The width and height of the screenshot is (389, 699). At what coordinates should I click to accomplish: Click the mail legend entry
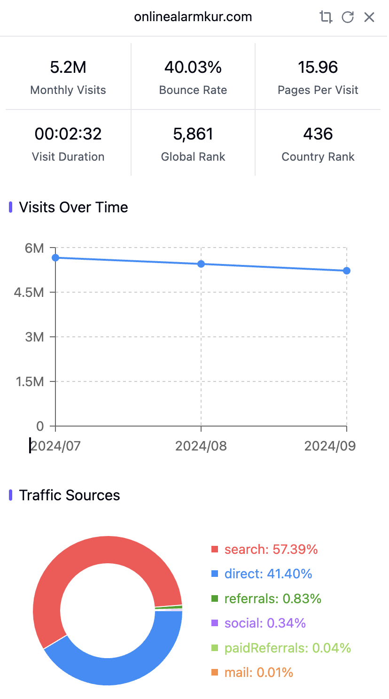click(x=252, y=672)
